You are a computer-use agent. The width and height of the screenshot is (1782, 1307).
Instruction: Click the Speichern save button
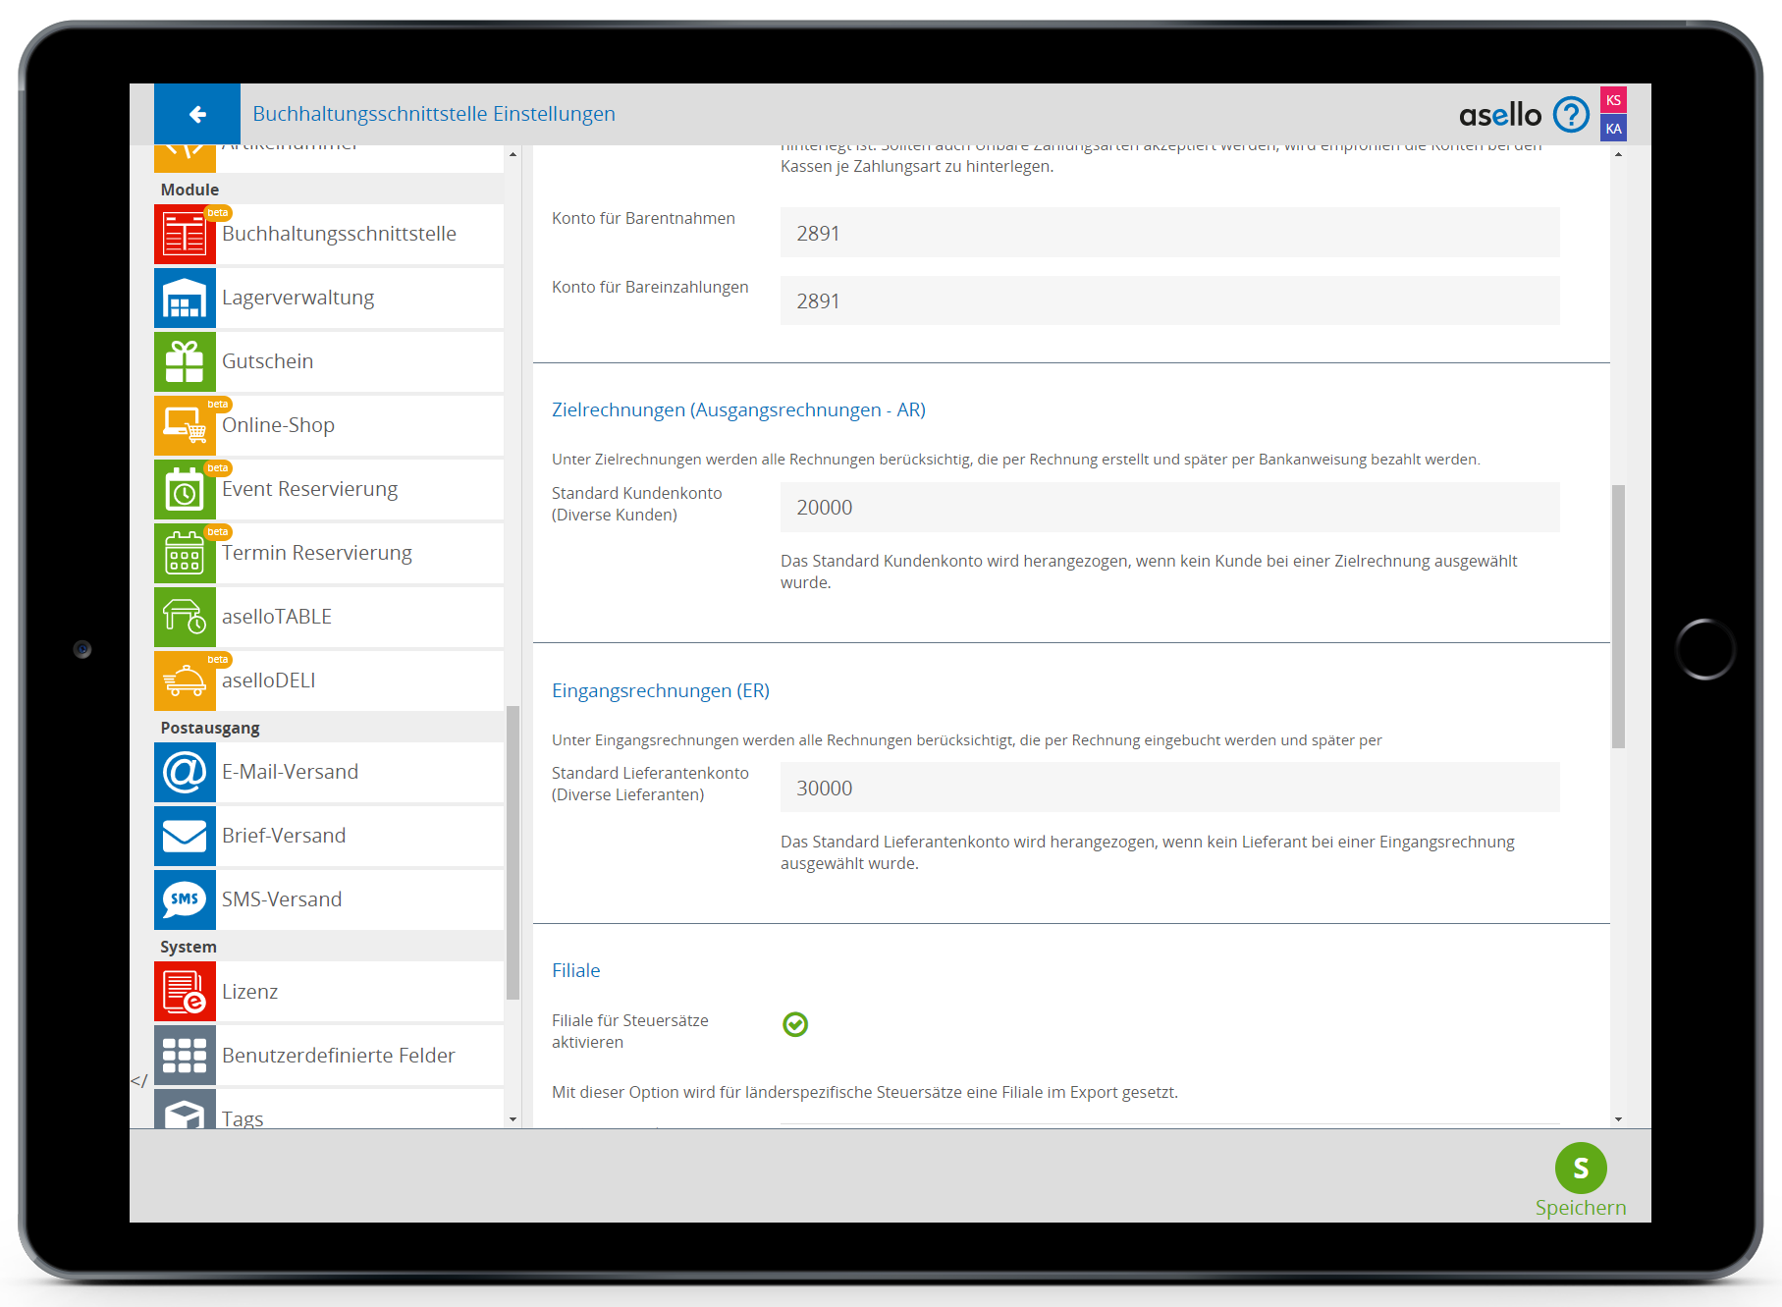click(x=1581, y=1169)
